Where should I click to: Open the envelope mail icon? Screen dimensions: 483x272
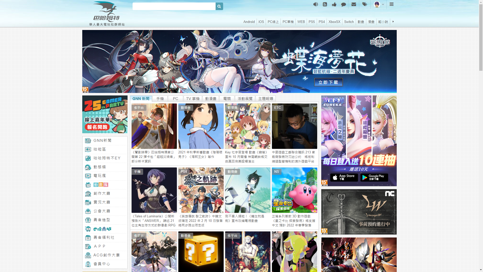pyautogui.click(x=354, y=4)
